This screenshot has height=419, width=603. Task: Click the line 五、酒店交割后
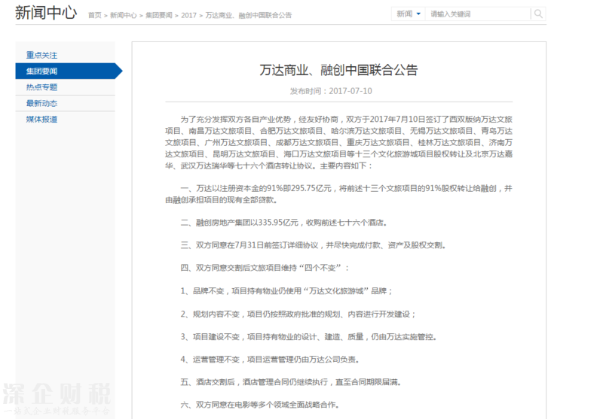pos(291,382)
